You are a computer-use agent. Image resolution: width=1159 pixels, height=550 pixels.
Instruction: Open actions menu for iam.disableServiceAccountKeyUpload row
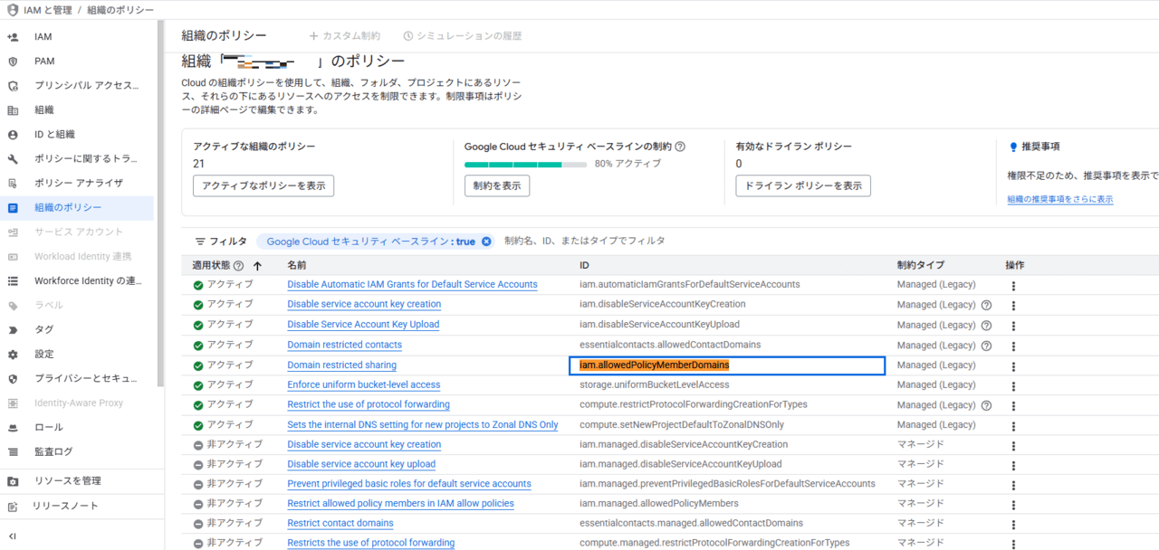[x=1013, y=325]
